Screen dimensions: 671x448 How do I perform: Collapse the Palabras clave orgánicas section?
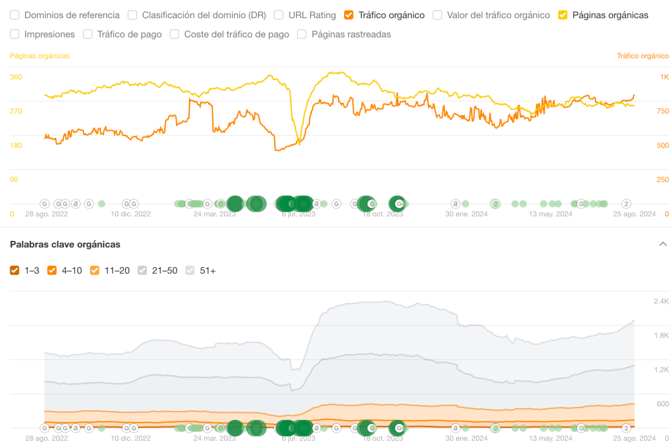663,244
